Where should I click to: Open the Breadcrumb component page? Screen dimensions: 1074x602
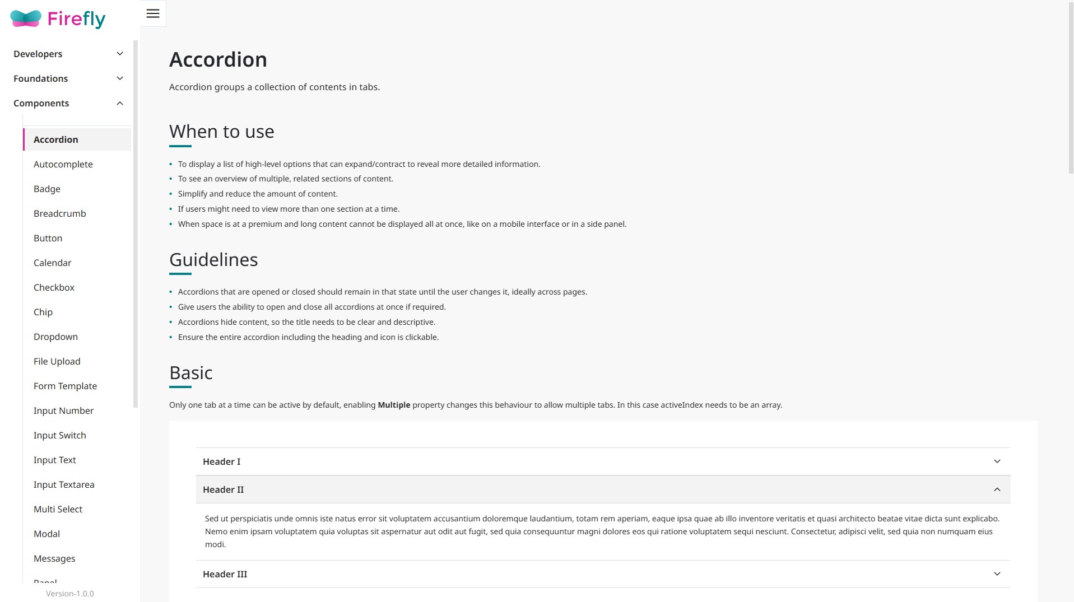click(60, 213)
